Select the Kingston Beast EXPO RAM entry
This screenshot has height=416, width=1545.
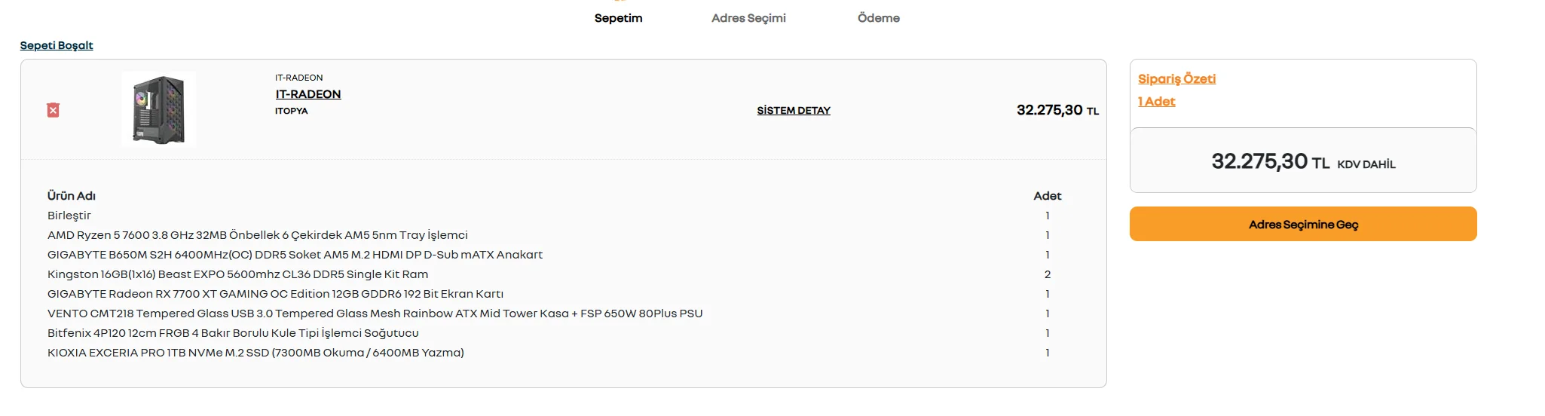pos(237,274)
